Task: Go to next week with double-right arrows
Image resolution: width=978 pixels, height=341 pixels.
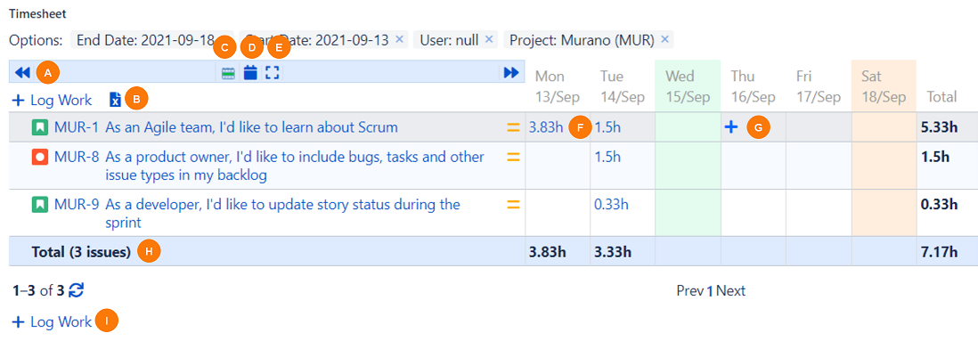Action: coord(511,73)
